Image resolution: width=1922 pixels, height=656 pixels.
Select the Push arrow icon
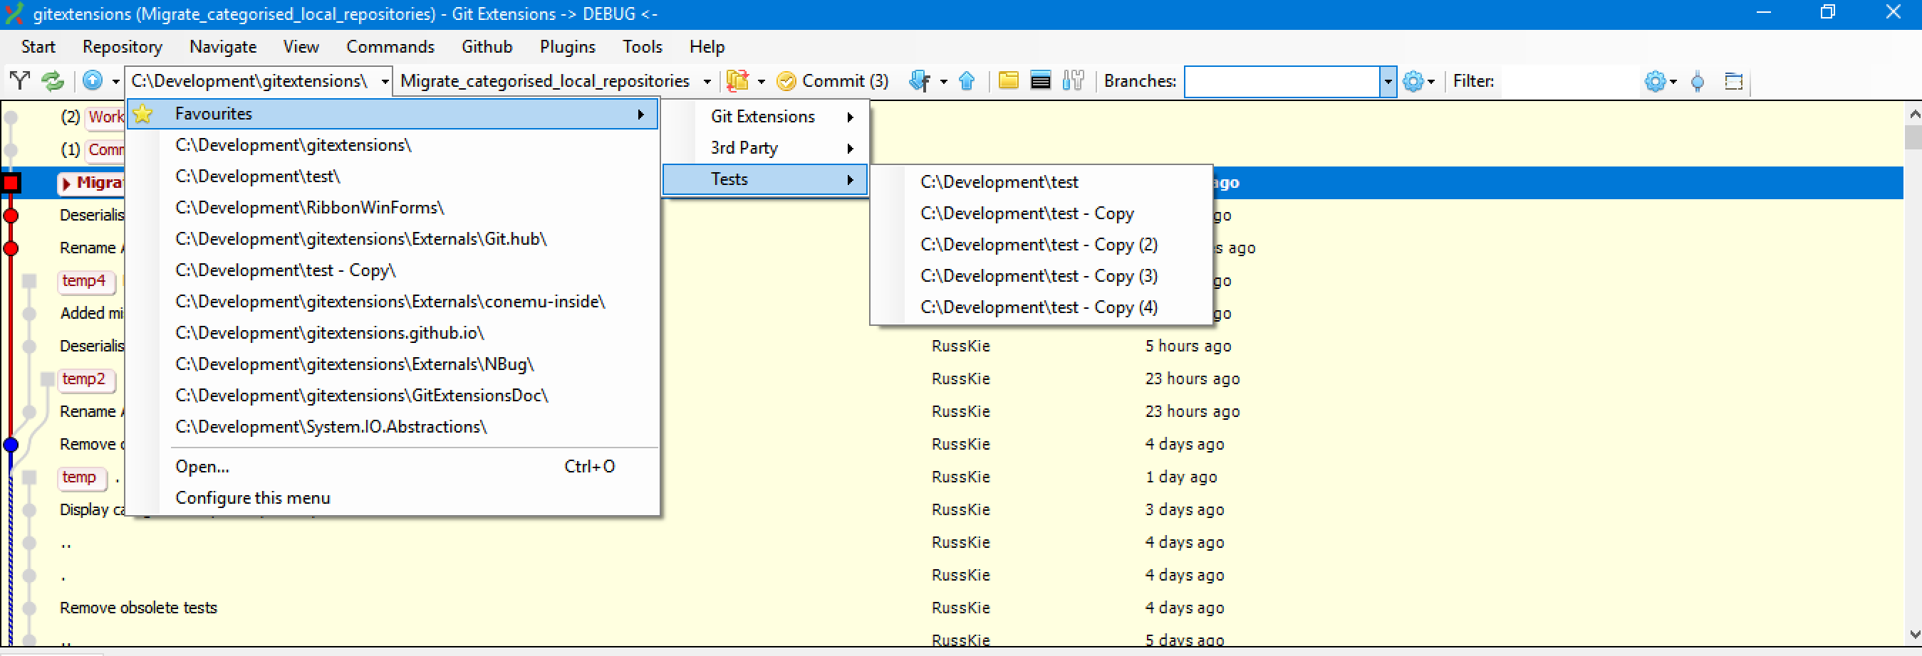967,80
